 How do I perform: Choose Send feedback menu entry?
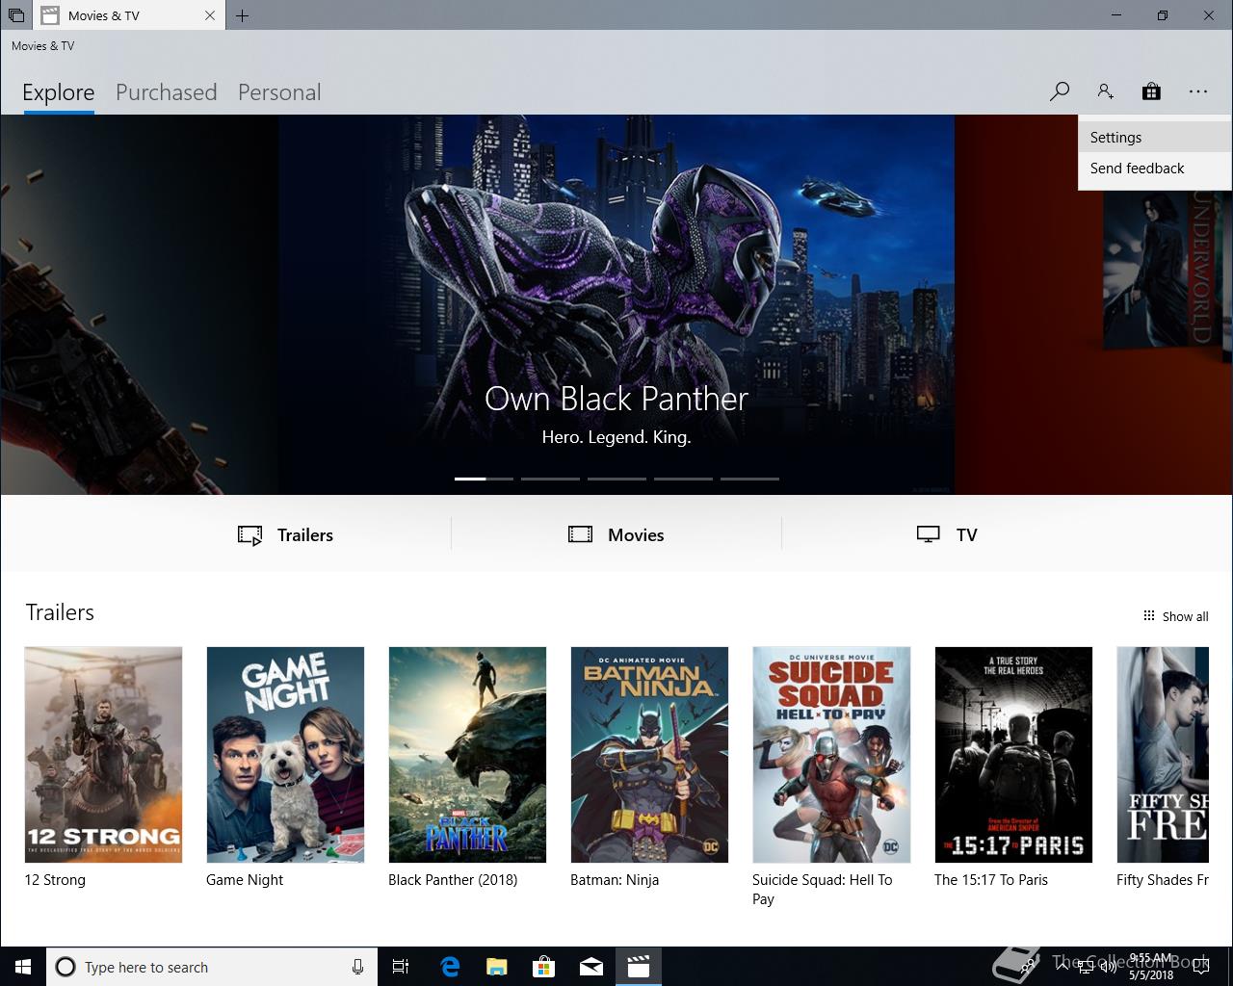(1155, 169)
